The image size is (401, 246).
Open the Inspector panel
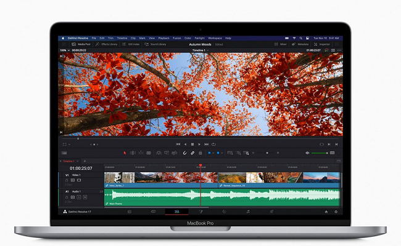coord(322,44)
